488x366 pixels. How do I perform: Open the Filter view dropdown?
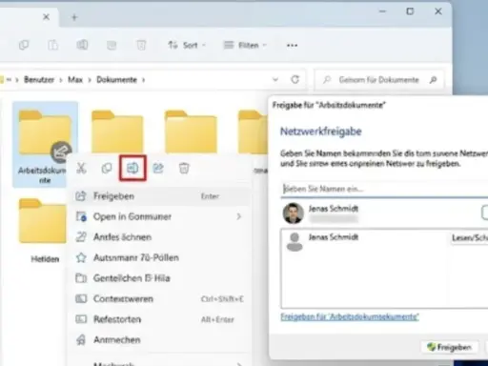tap(245, 45)
